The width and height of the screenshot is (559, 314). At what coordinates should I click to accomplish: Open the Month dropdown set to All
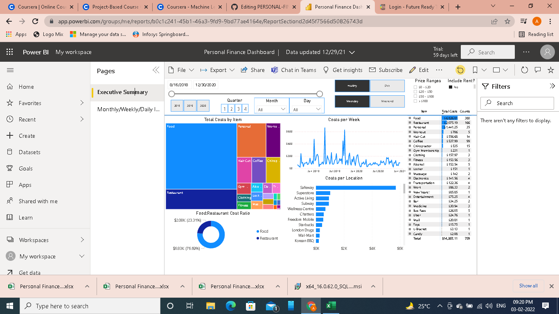(271, 109)
